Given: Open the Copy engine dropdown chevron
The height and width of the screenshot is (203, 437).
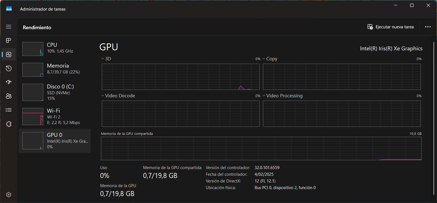Looking at the screenshot, I should [264, 59].
